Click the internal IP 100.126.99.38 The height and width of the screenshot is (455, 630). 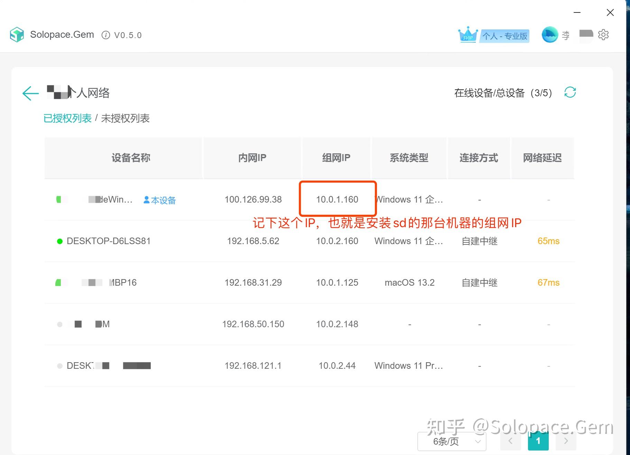pos(253,199)
